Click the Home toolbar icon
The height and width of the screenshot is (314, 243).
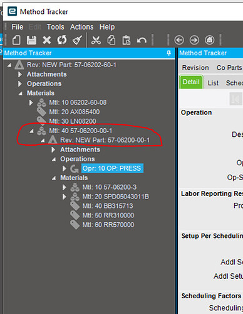(x=210, y=40)
